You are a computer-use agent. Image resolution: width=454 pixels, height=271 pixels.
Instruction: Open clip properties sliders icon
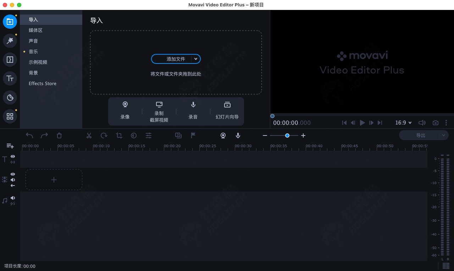[x=149, y=135]
